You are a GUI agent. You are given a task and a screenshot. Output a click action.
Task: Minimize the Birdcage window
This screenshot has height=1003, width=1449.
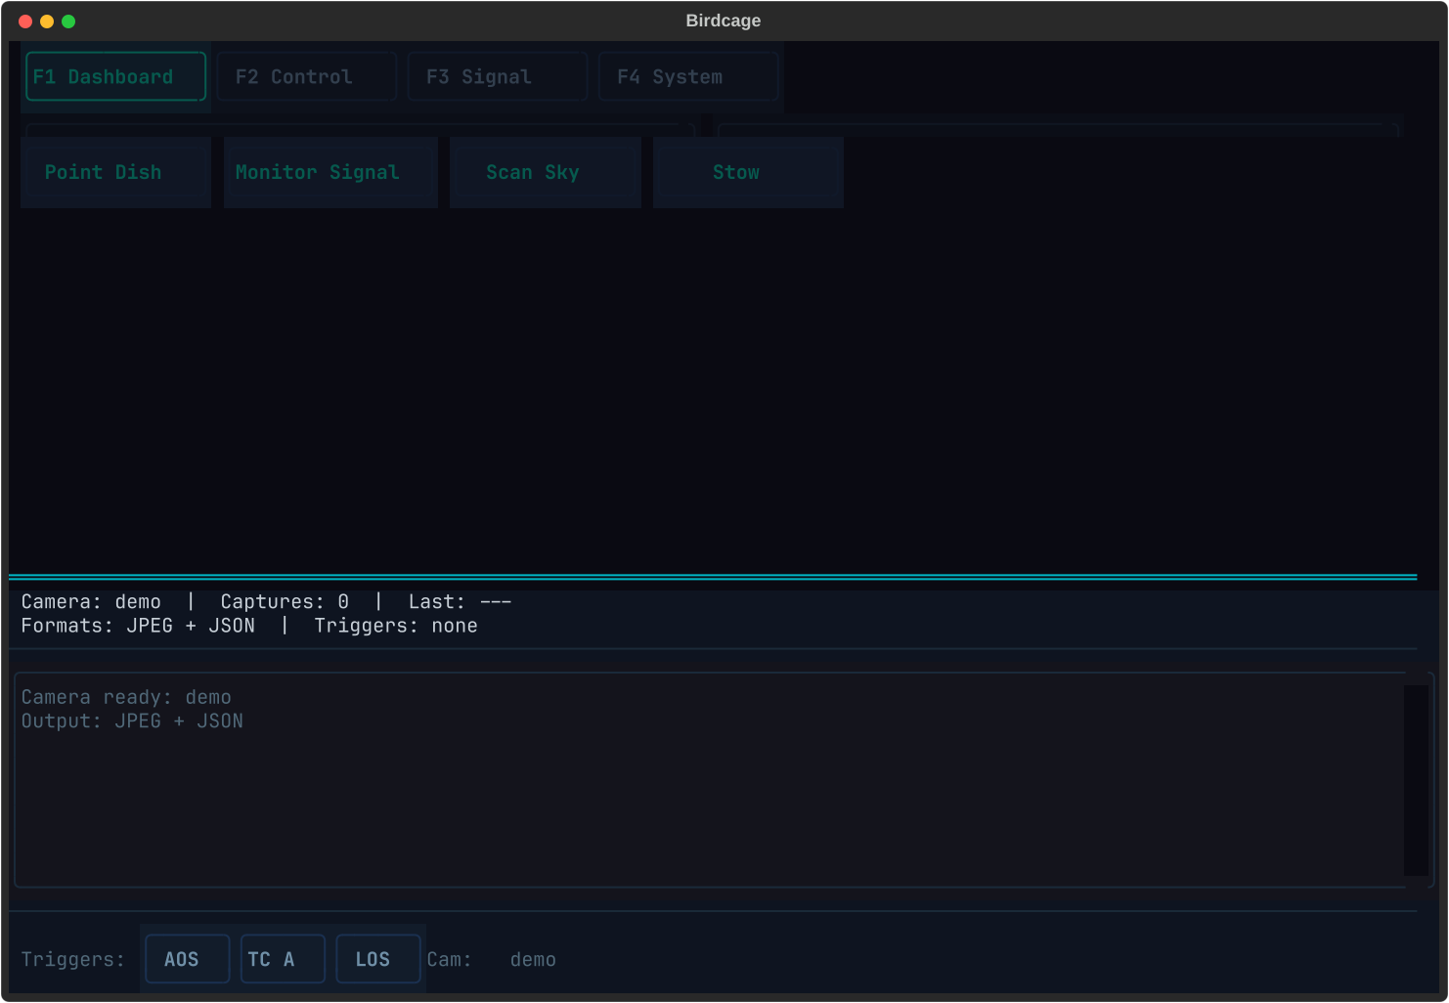(x=47, y=22)
